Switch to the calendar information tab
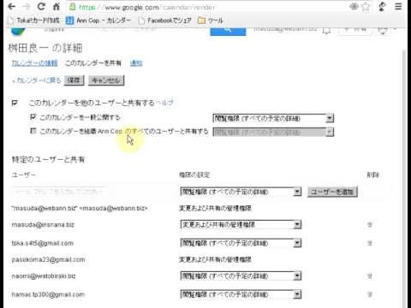Image resolution: width=411 pixels, height=308 pixels. tap(34, 63)
